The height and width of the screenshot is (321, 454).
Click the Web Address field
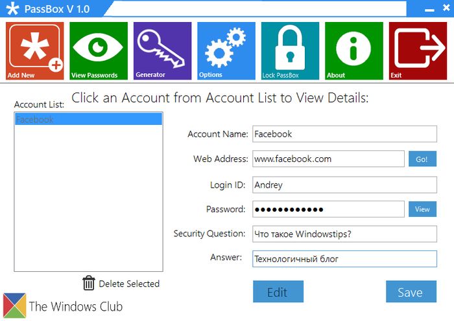328,159
